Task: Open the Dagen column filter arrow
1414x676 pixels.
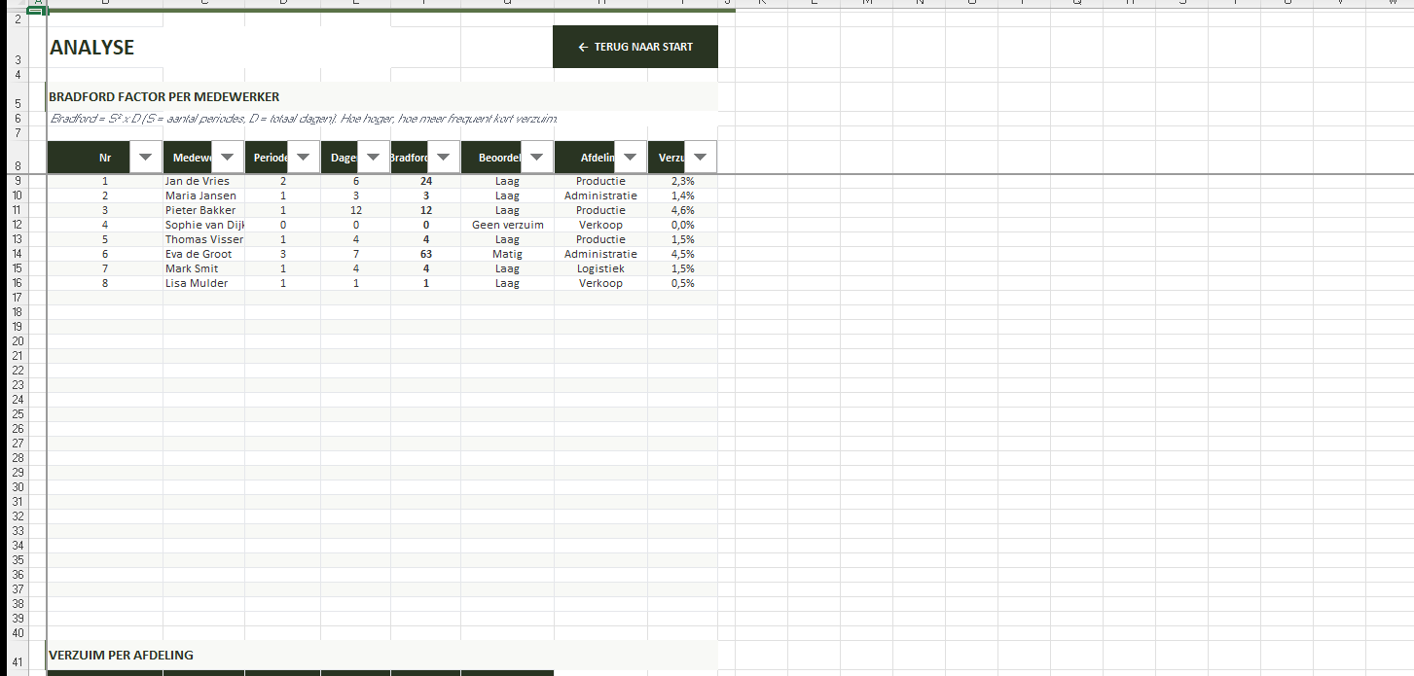Action: click(374, 157)
